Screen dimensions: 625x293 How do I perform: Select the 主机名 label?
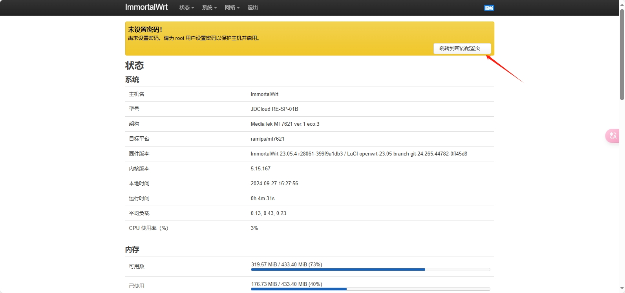coord(137,94)
